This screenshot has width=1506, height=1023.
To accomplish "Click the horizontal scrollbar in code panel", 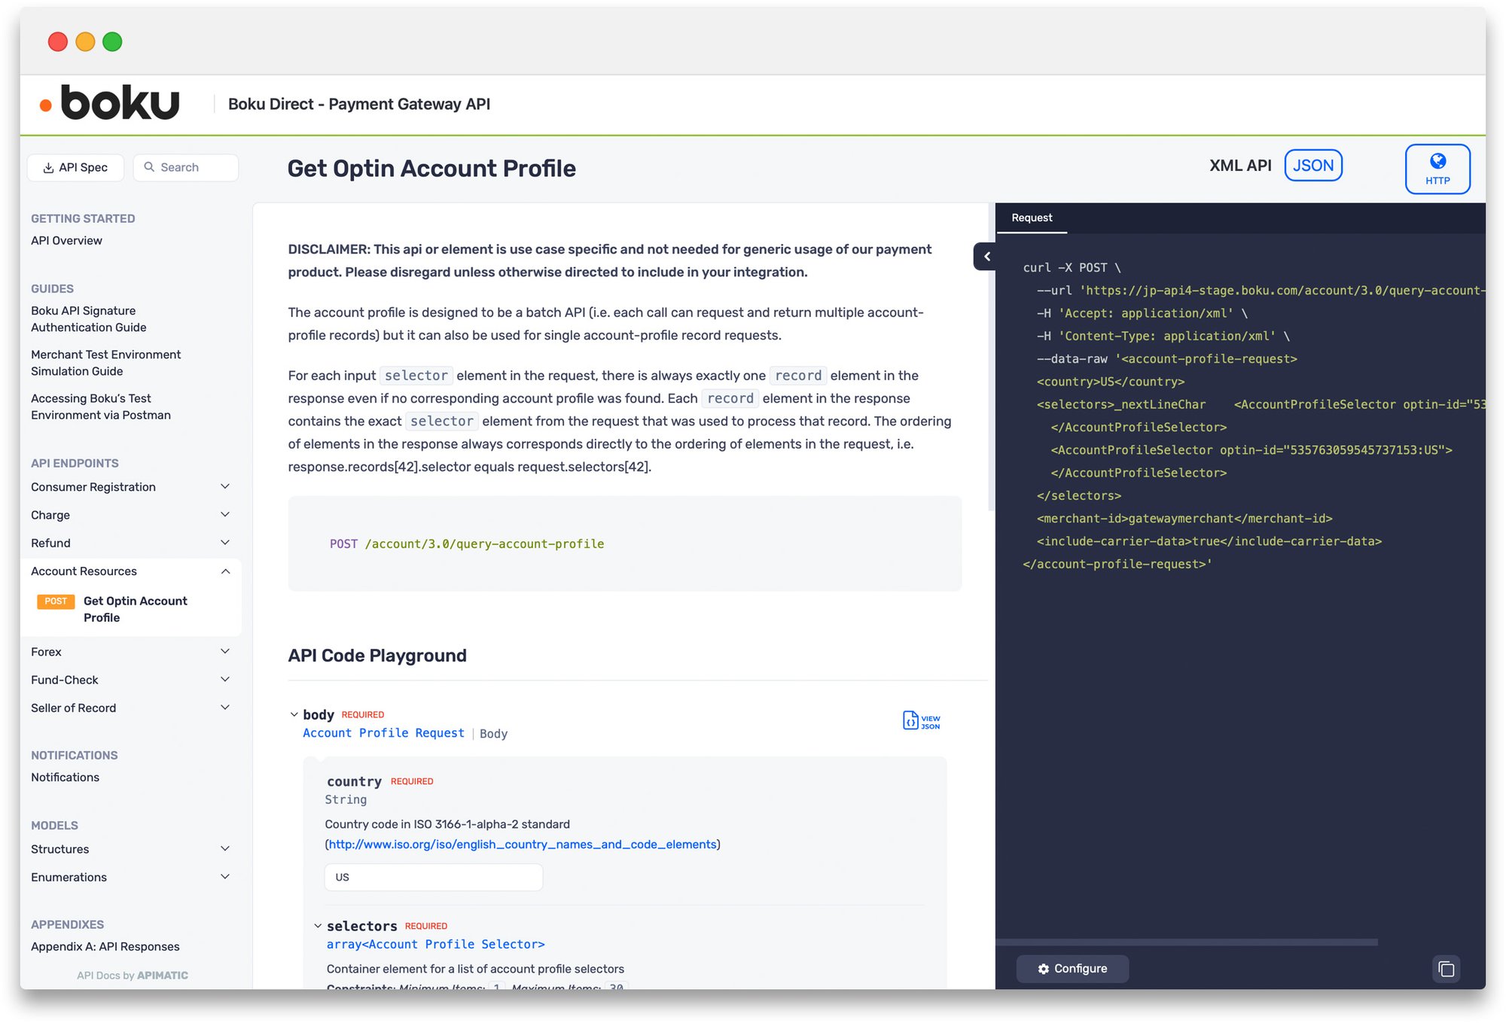I will [x=1187, y=942].
